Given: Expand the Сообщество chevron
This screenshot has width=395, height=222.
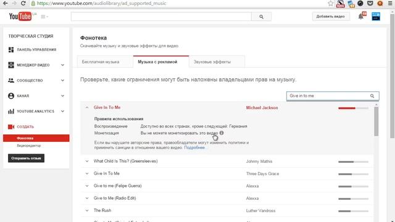Looking at the screenshot, I should click(62, 80).
